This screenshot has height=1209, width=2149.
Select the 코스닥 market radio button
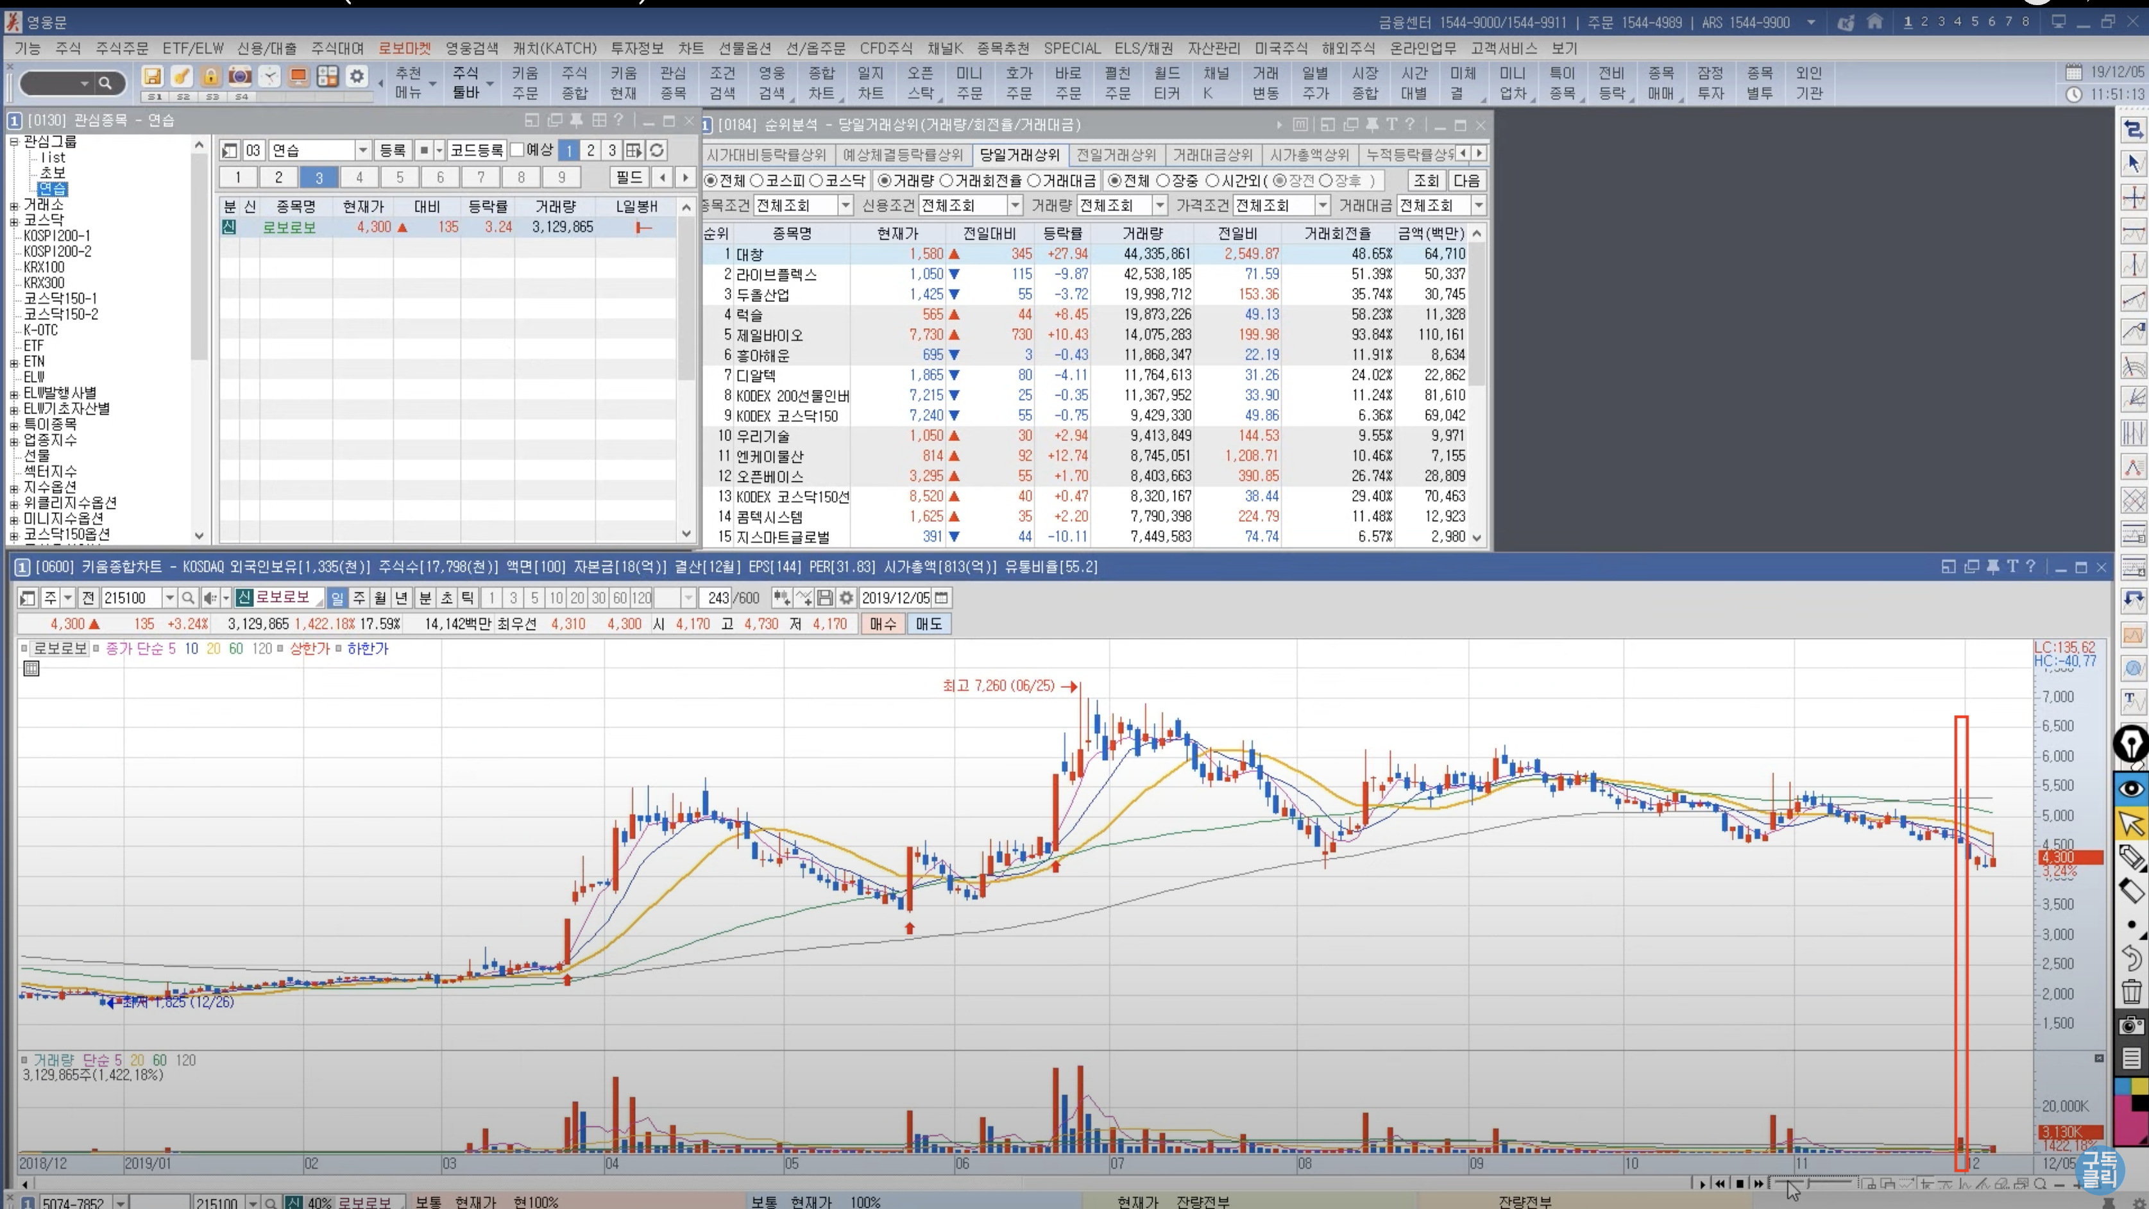coord(817,181)
